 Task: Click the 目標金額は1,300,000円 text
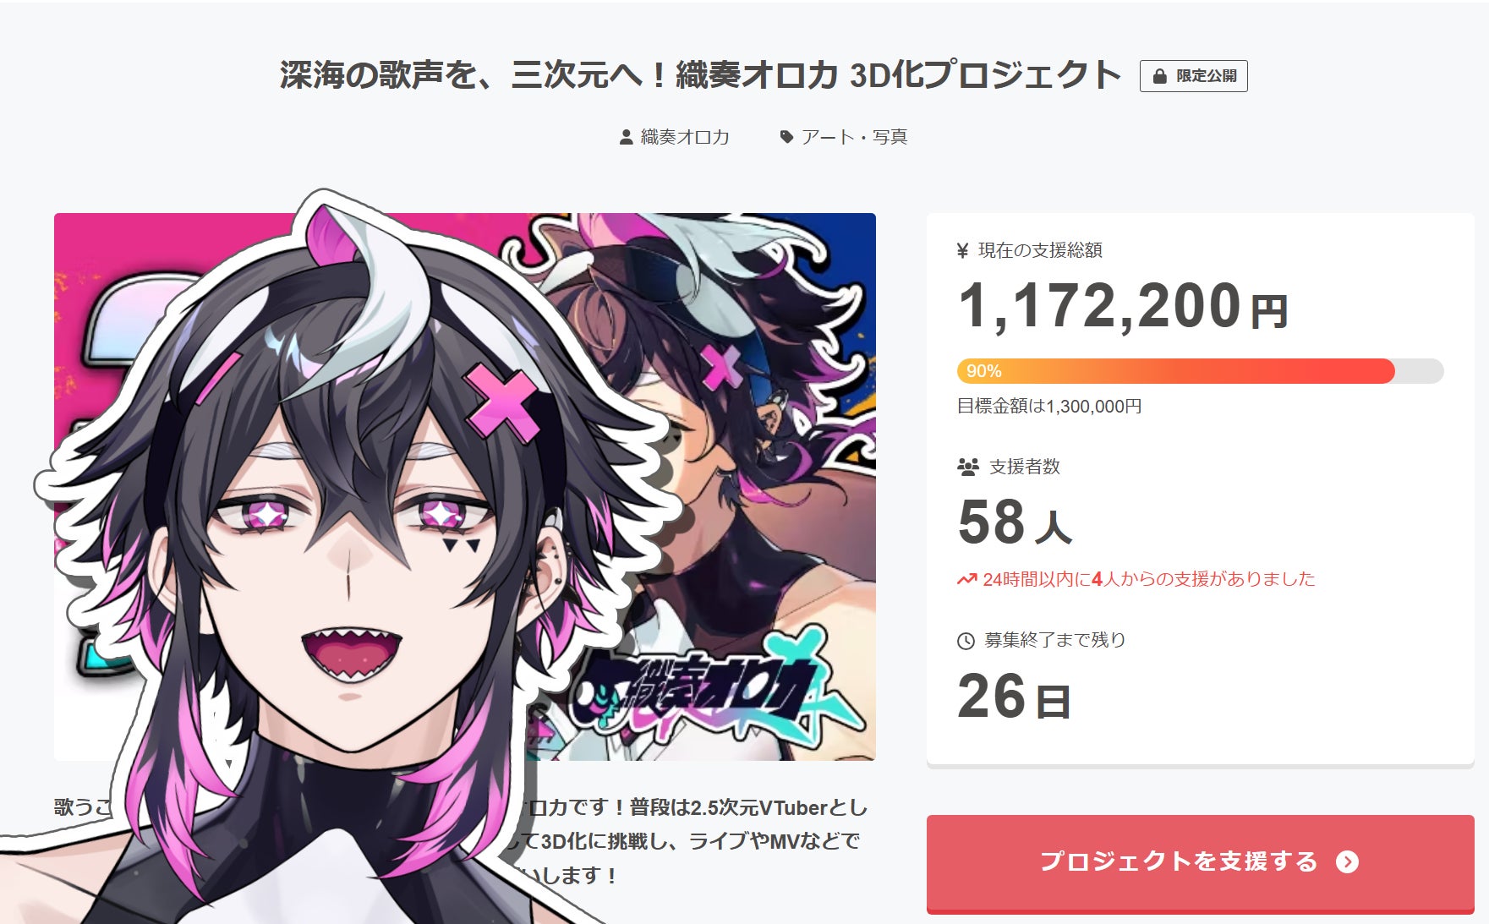(x=1049, y=407)
